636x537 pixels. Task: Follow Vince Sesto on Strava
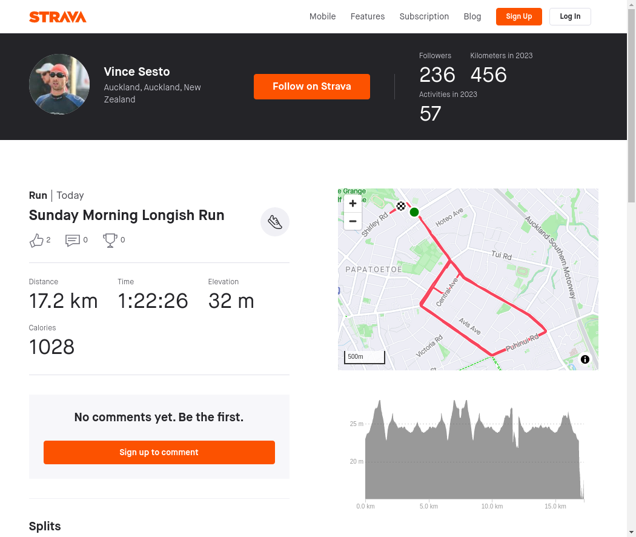click(312, 87)
